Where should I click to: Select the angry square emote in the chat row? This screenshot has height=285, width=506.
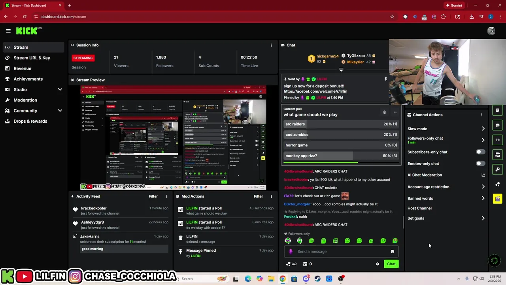336,241
